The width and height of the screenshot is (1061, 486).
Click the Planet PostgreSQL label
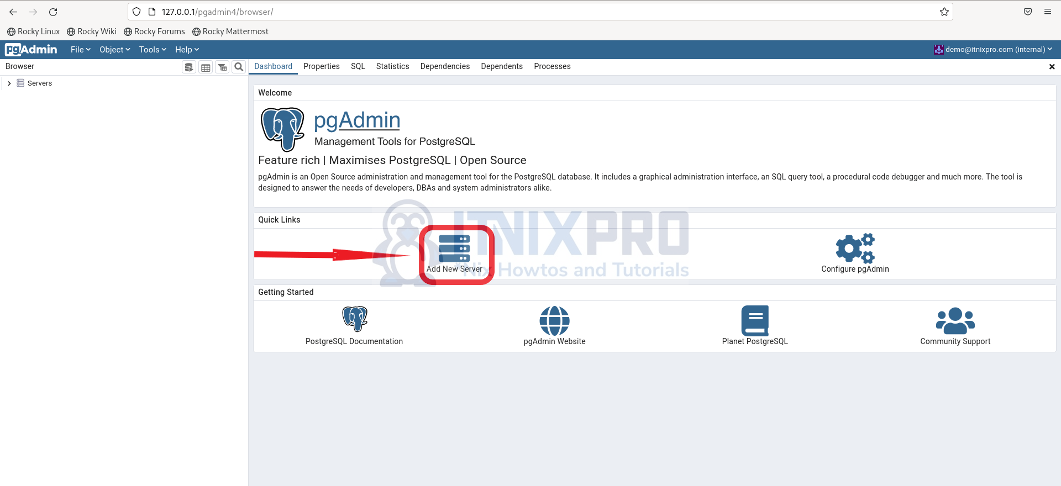[x=755, y=341]
